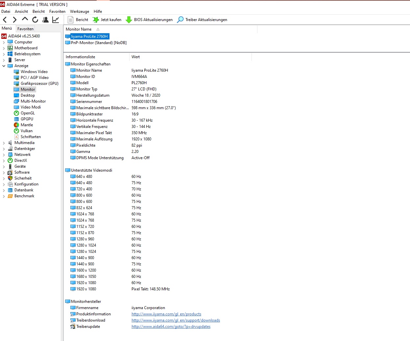
Task: Click the Sicherheit shield icon
Action: tap(10, 178)
